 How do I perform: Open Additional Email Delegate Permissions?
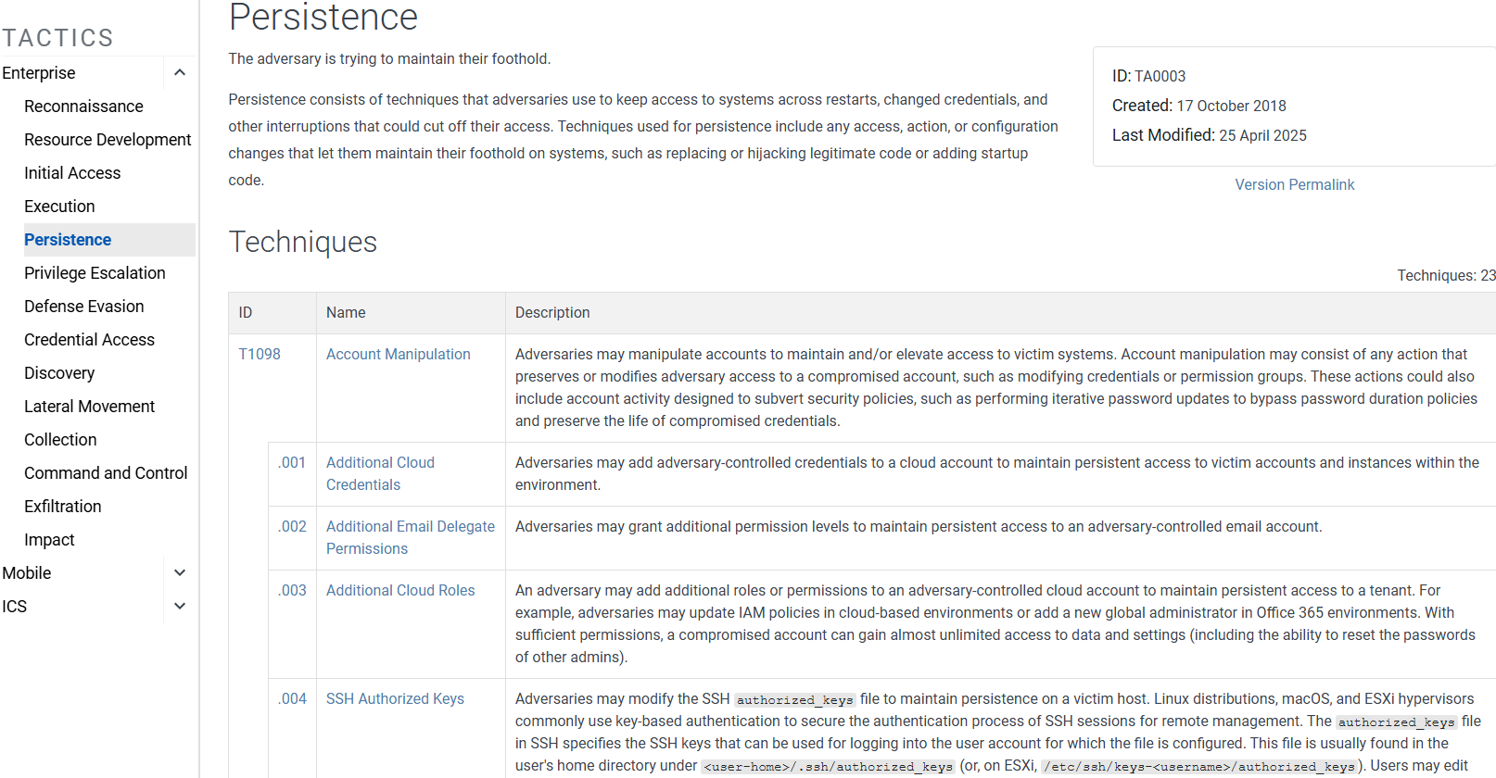410,537
